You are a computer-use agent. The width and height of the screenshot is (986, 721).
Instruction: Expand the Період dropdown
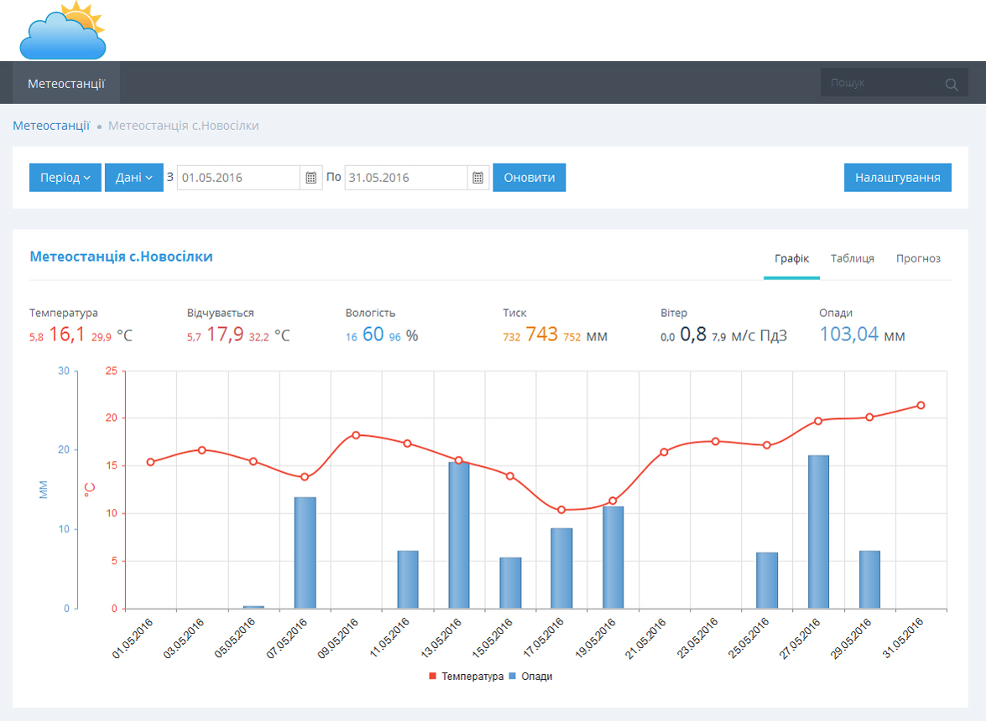click(x=65, y=178)
